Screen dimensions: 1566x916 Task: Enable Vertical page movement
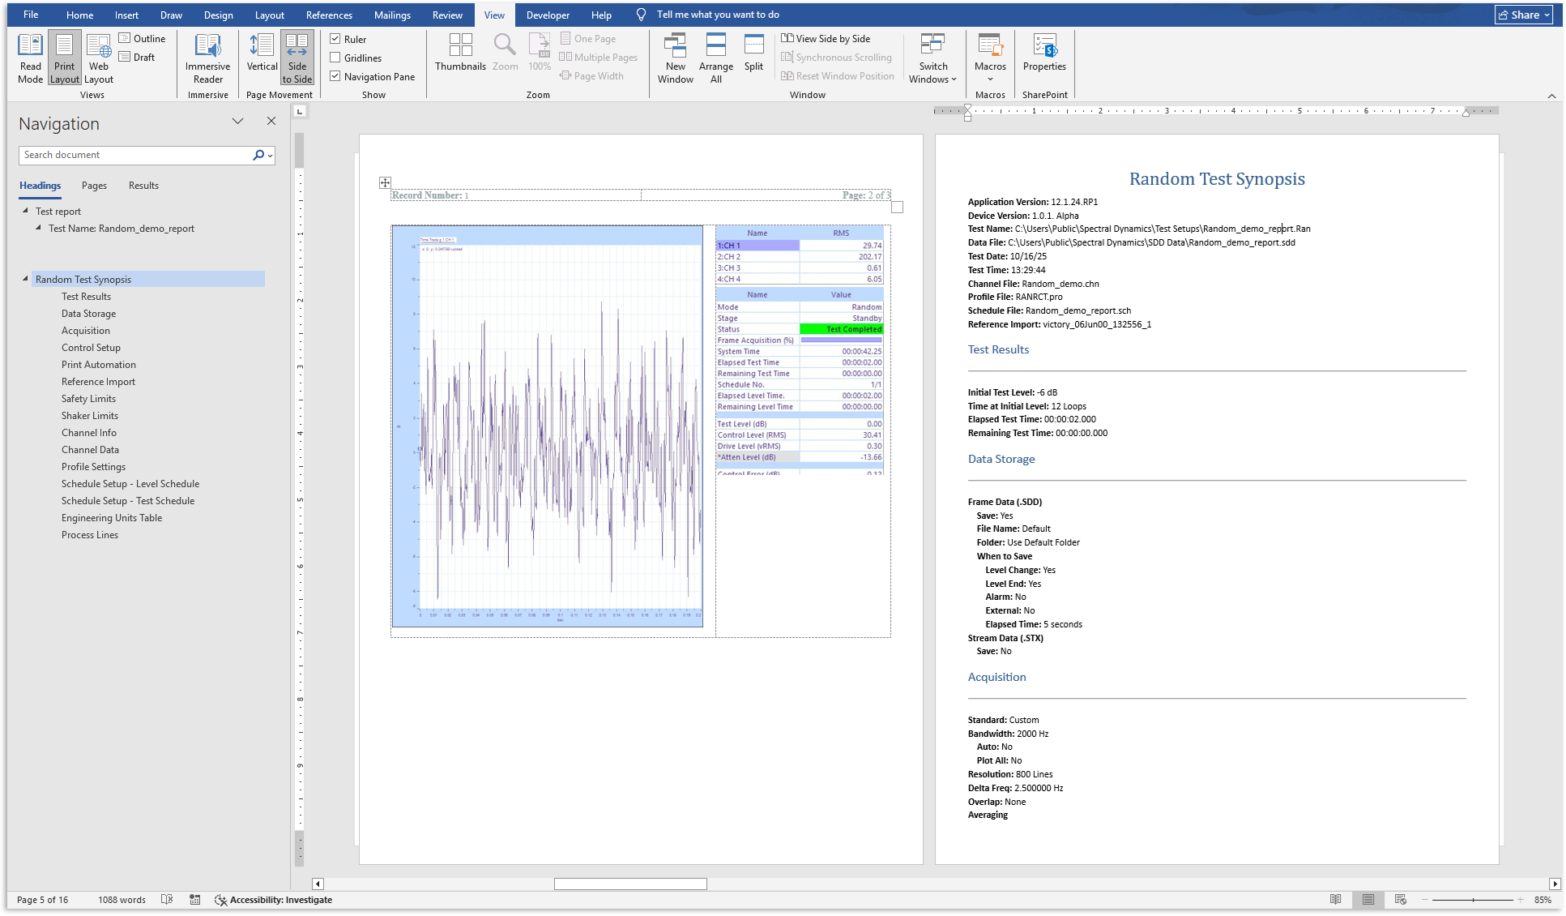click(261, 57)
